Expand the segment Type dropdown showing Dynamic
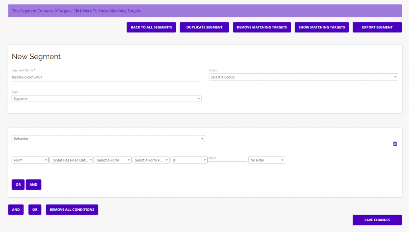 (x=106, y=98)
